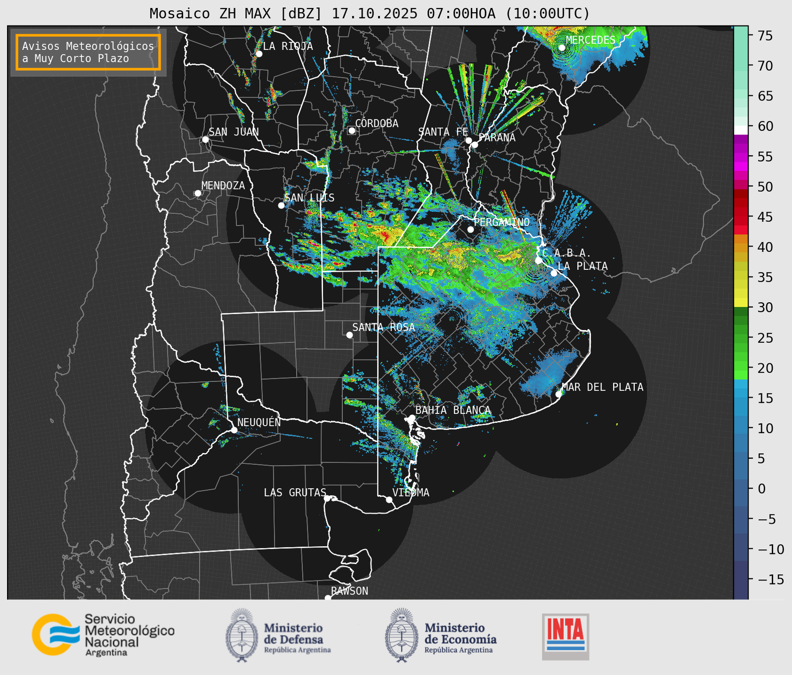Viewport: 792px width, 675px height.
Task: Click the VIEDMA city marker dot
Action: (389, 500)
